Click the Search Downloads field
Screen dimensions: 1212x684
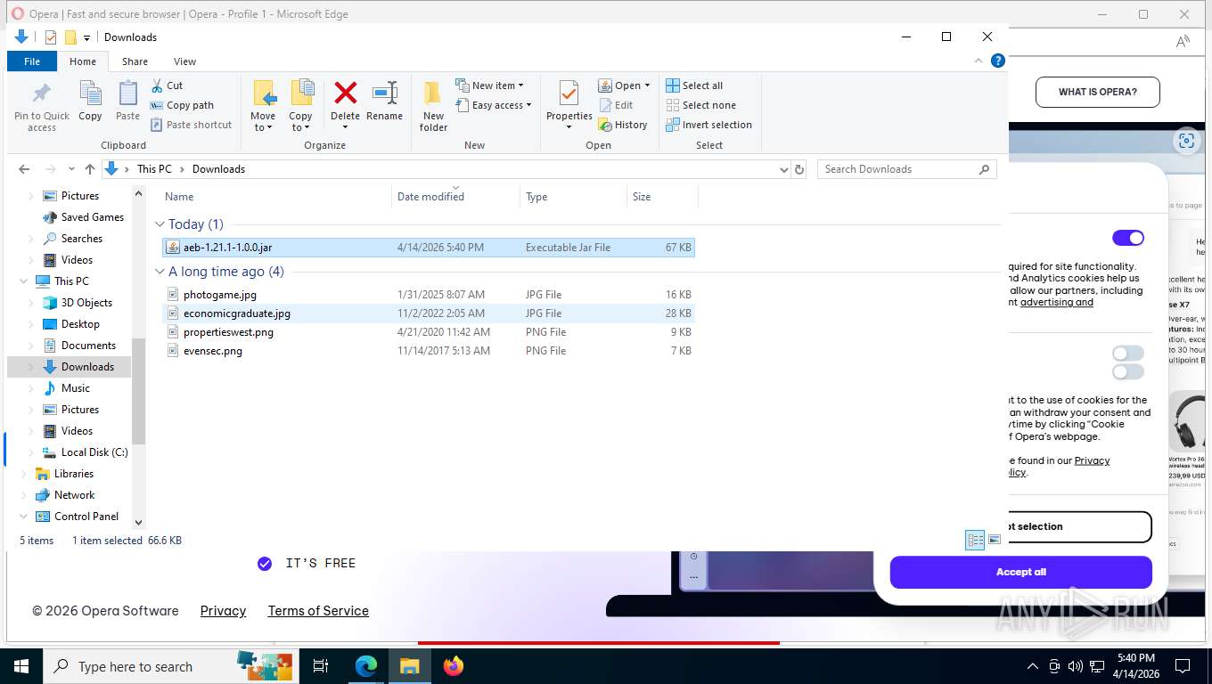[906, 169]
